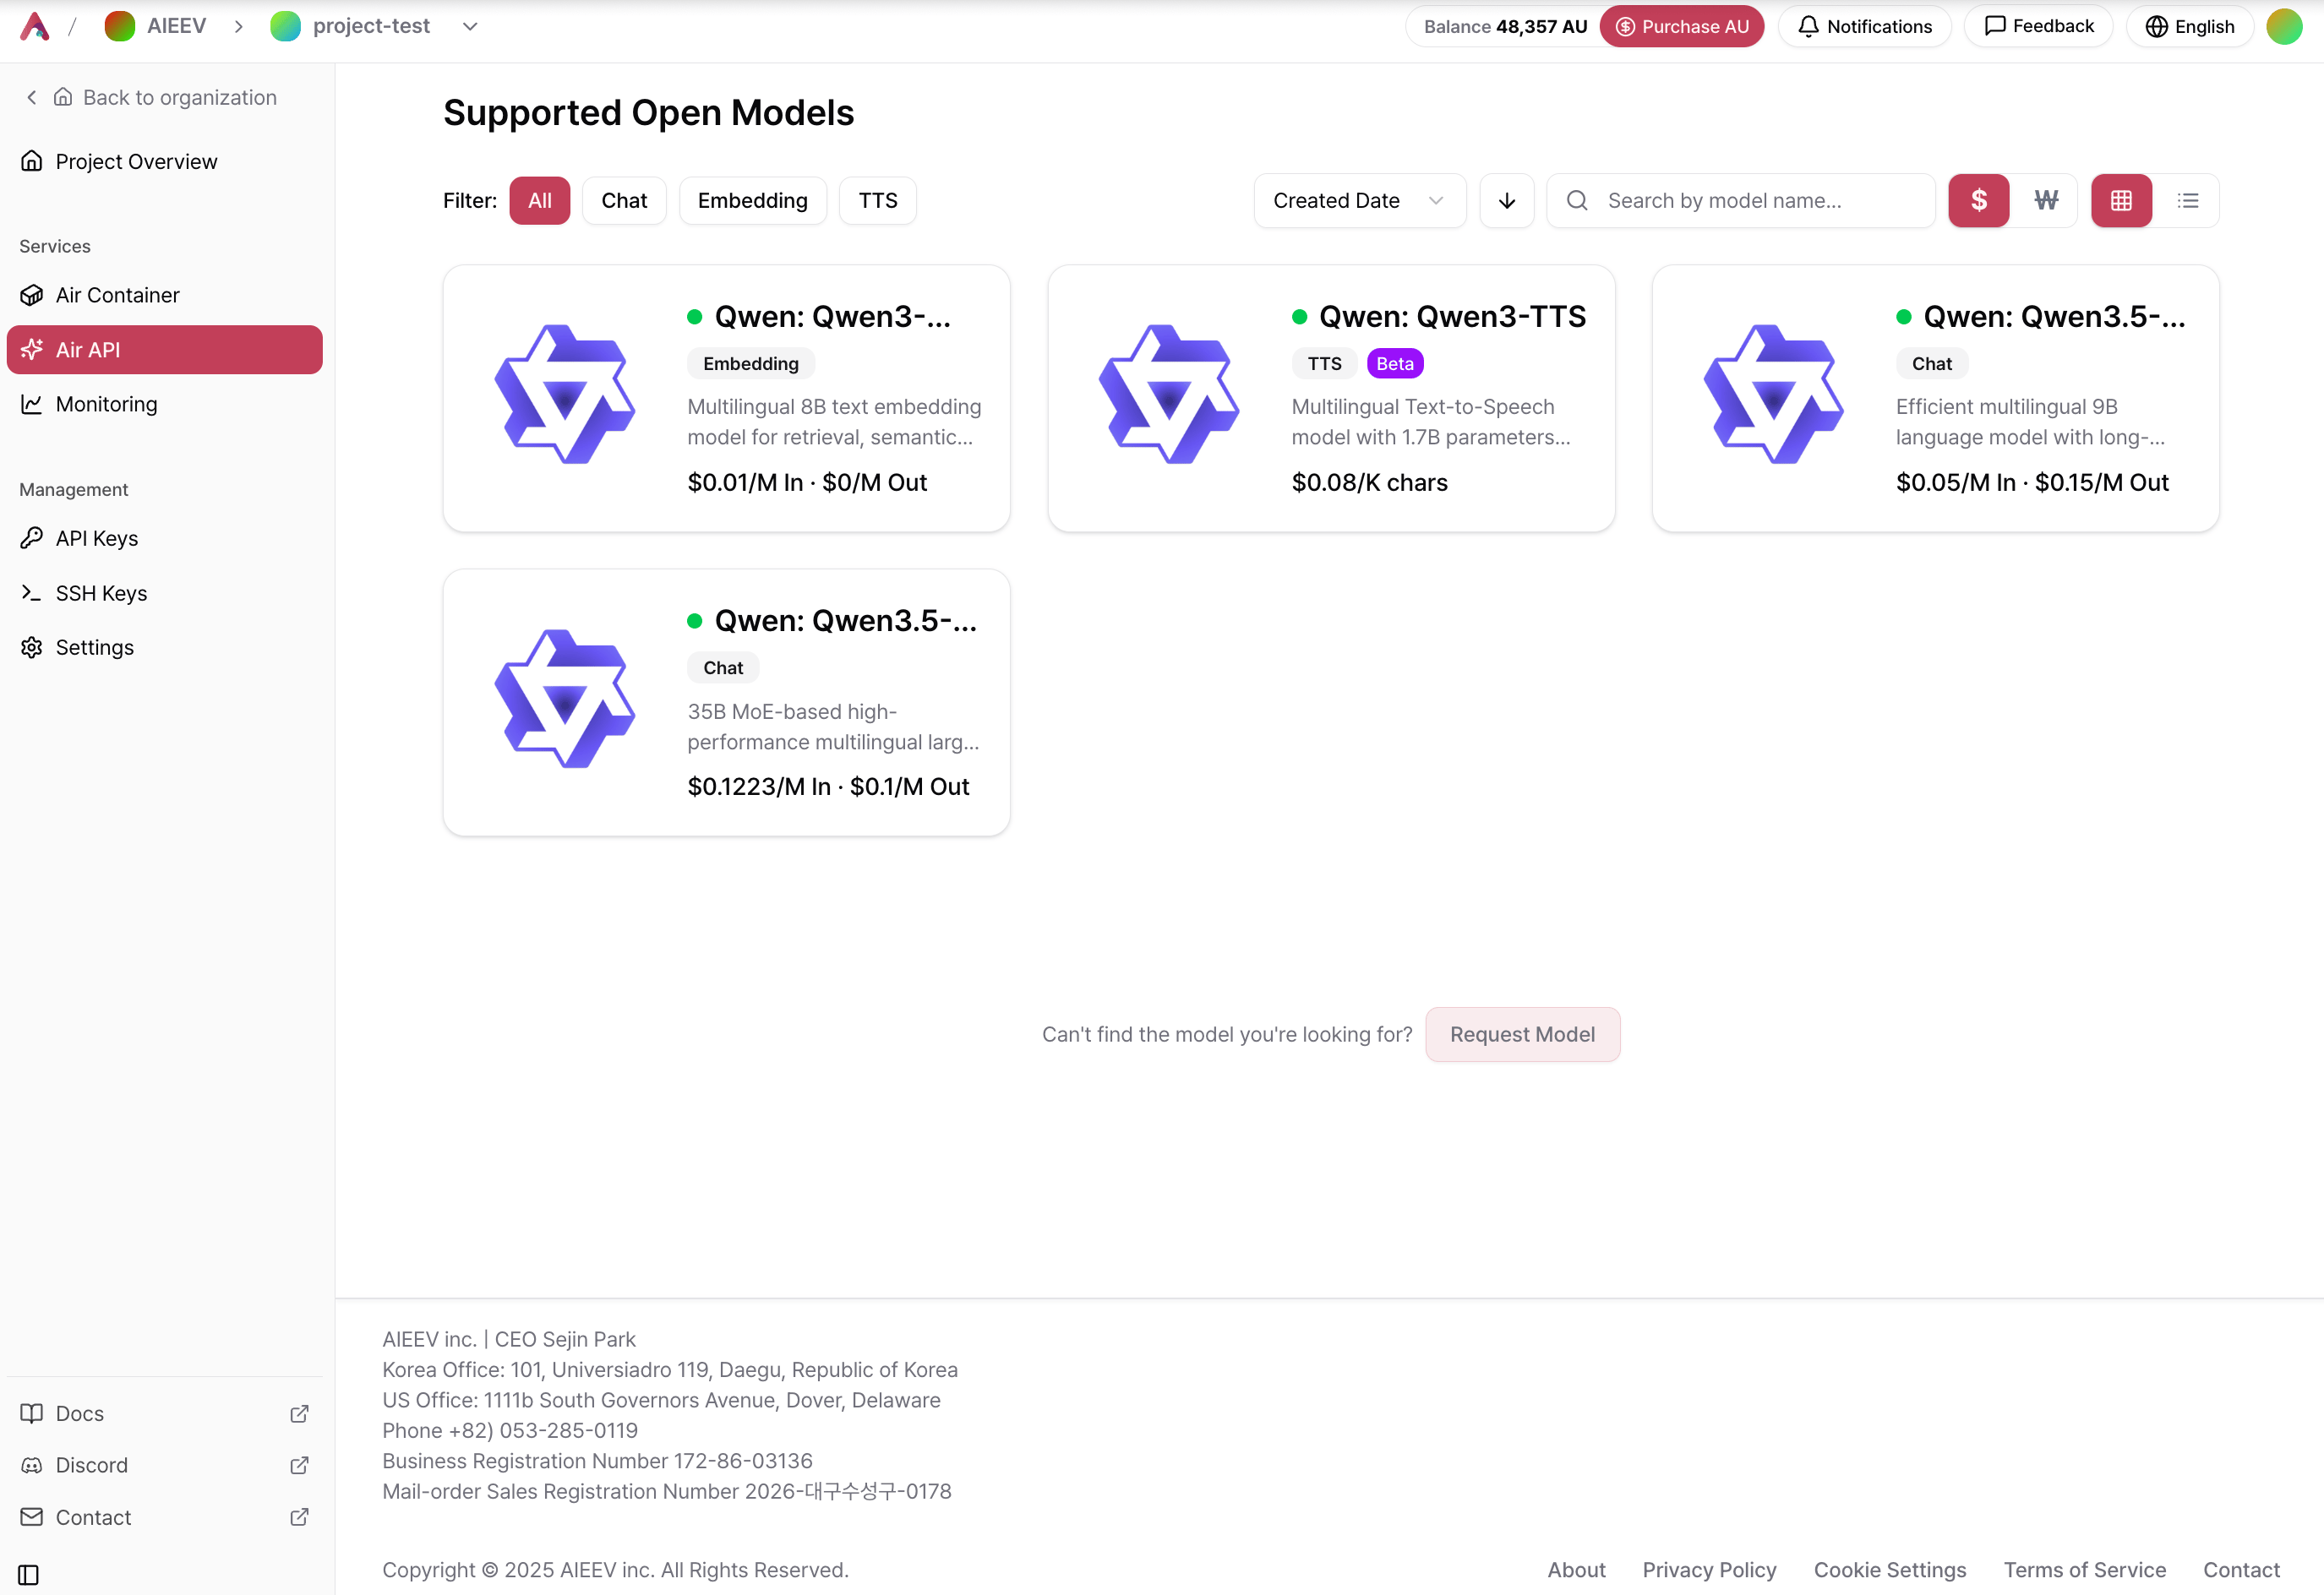The width and height of the screenshot is (2324, 1595).
Task: Open the Qwen3-TTS model card title
Action: 1452,317
